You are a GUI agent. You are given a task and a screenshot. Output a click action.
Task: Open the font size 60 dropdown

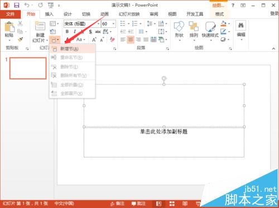coord(113,24)
